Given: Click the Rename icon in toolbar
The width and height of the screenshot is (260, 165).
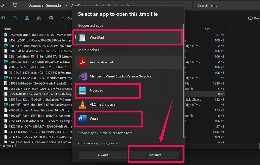Looking at the screenshot, I should 27,18.
